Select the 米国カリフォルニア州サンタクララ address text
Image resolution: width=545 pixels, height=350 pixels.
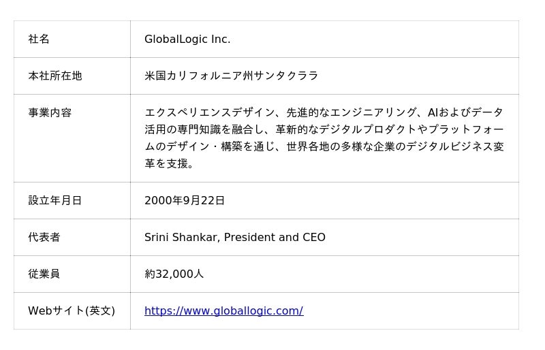pyautogui.click(x=231, y=76)
